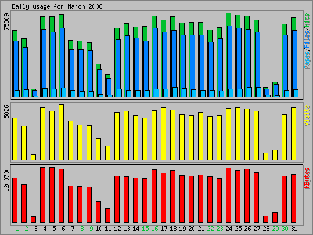Click day 24 label on x-axis
Viewport: 313px width, 235px height.
click(229, 229)
